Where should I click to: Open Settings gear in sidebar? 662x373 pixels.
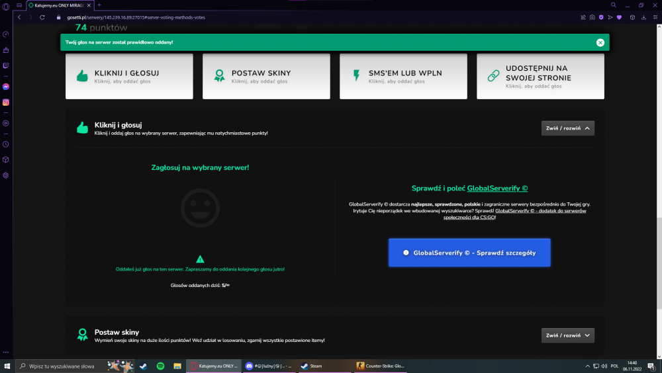[x=6, y=175]
